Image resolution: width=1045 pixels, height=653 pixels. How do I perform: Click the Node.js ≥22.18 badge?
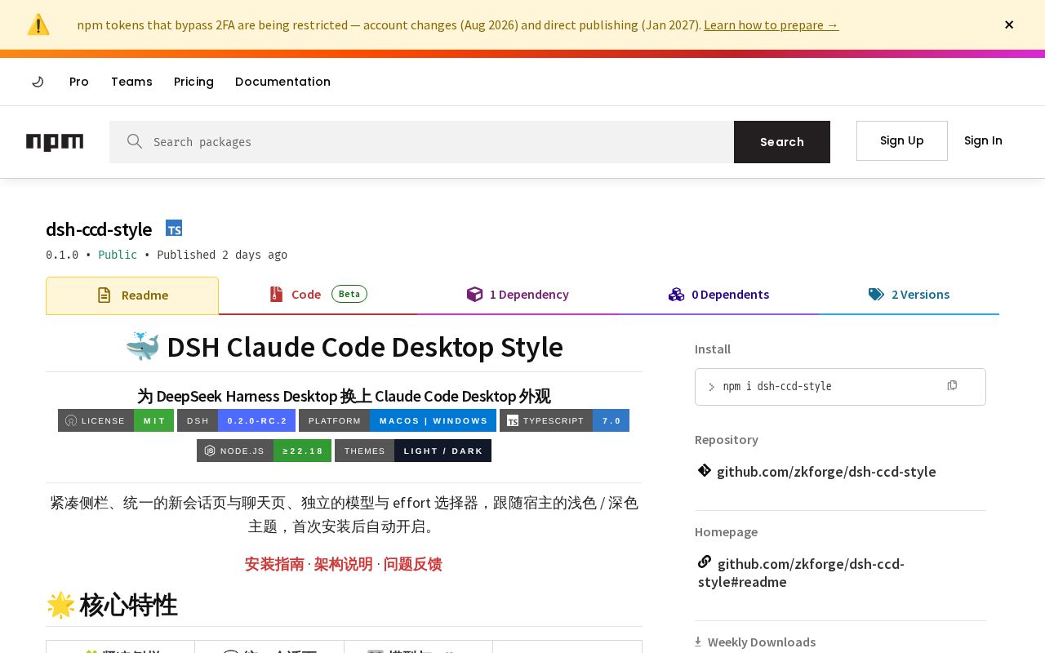tap(264, 451)
